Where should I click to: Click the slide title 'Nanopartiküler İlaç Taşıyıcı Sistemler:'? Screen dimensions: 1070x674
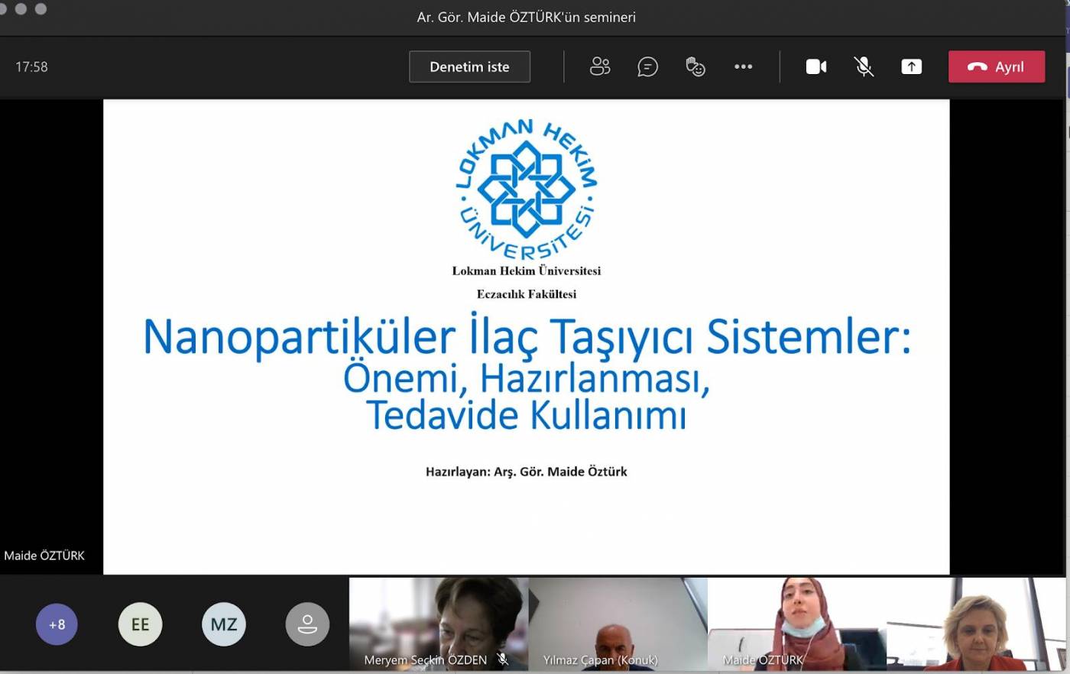[x=527, y=337]
